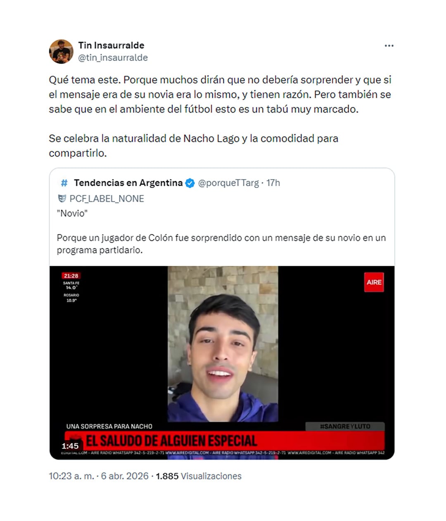Open the 17h timestamp of the quoted tweet

tap(273, 183)
